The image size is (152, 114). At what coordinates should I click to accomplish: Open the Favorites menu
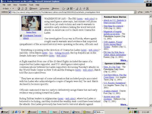pos(23,5)
